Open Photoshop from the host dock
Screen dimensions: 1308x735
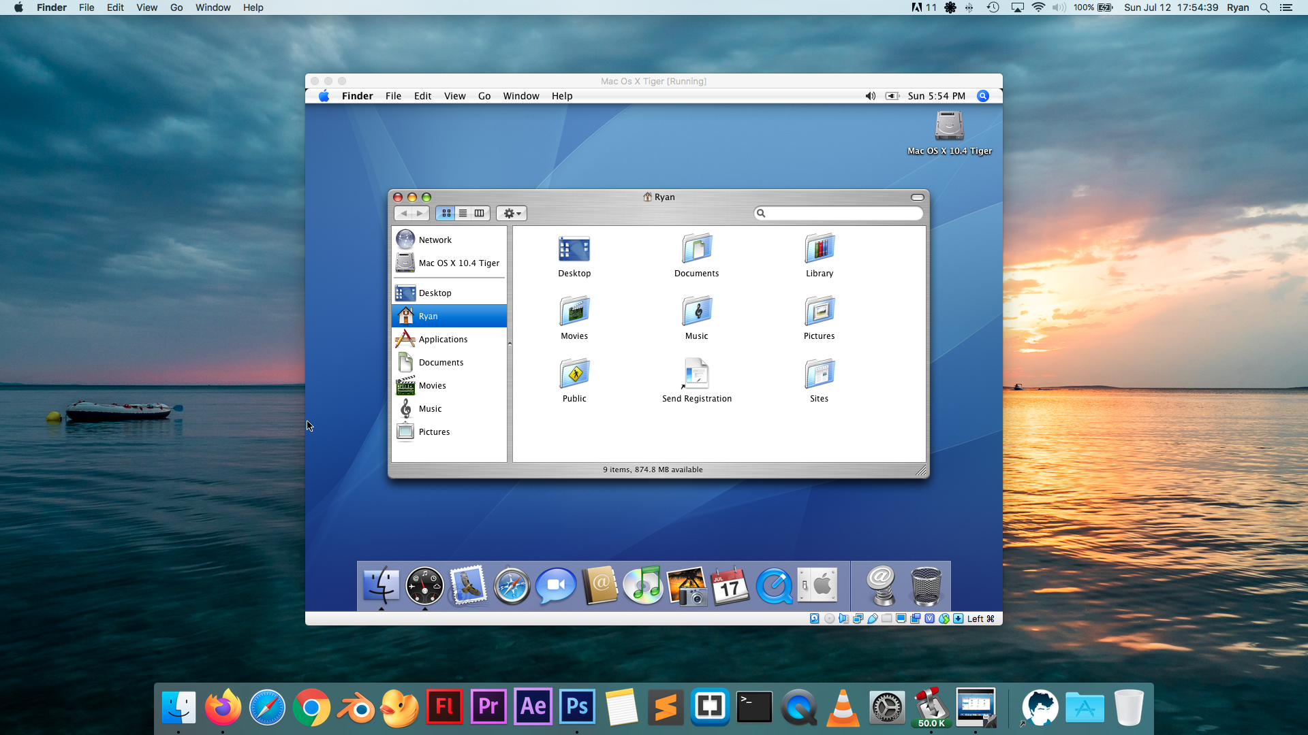coord(577,706)
